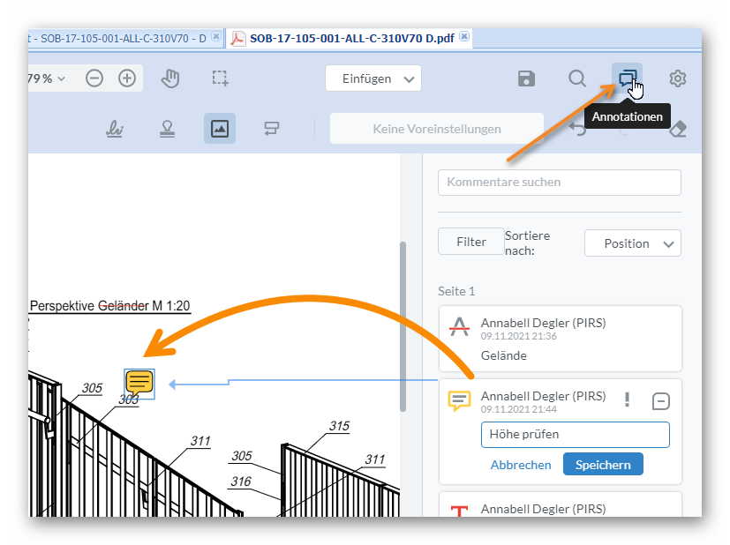Click the save disk icon
Viewport: 730px width, 545px height.
[x=526, y=78]
